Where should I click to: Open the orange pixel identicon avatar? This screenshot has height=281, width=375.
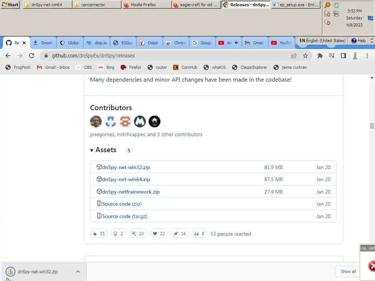click(x=125, y=121)
